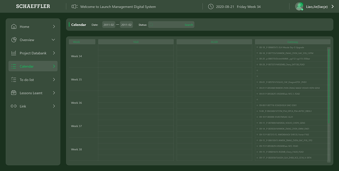Click the end date field 2011-02
The height and width of the screenshot is (171, 339).
click(x=126, y=25)
